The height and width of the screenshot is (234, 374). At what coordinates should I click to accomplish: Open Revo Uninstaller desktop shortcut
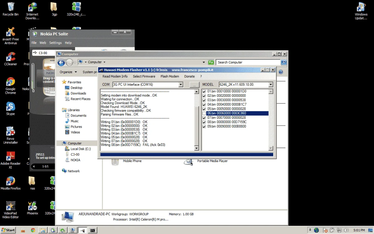click(11, 135)
